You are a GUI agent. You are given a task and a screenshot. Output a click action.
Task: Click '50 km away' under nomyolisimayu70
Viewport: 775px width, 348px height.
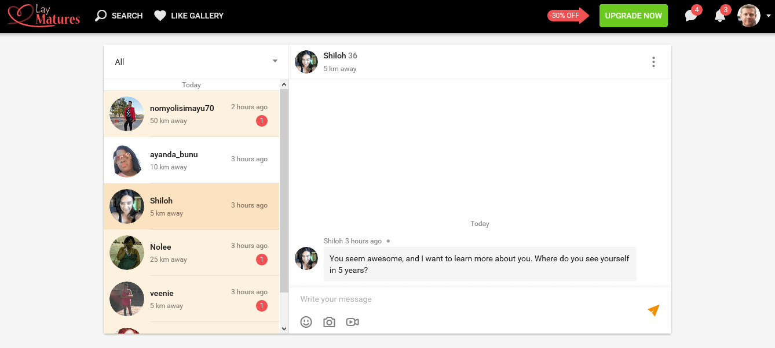[169, 121]
